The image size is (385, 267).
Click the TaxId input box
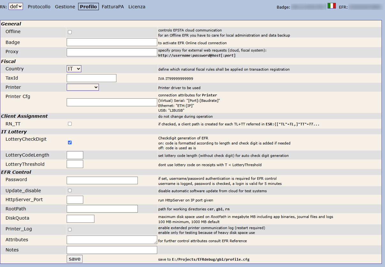pos(91,78)
